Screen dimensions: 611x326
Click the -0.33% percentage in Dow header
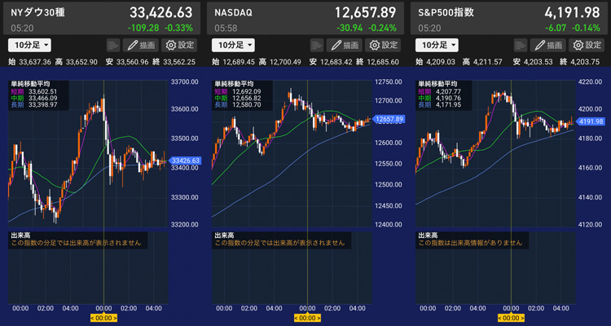coord(178,28)
